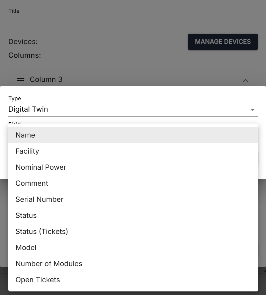
Task: Collapse Column 3 with the chevron
Action: click(245, 80)
